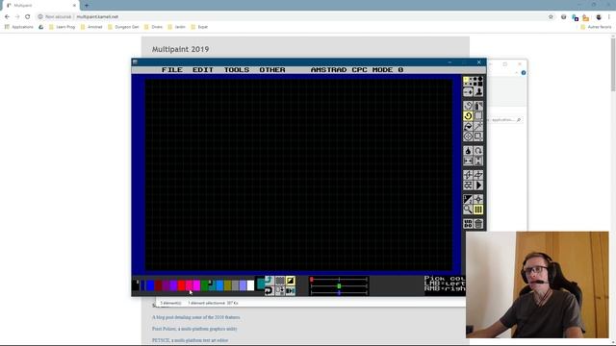Toggle the gray dither pattern icon
The width and height of the screenshot is (616, 346).
(280, 281)
